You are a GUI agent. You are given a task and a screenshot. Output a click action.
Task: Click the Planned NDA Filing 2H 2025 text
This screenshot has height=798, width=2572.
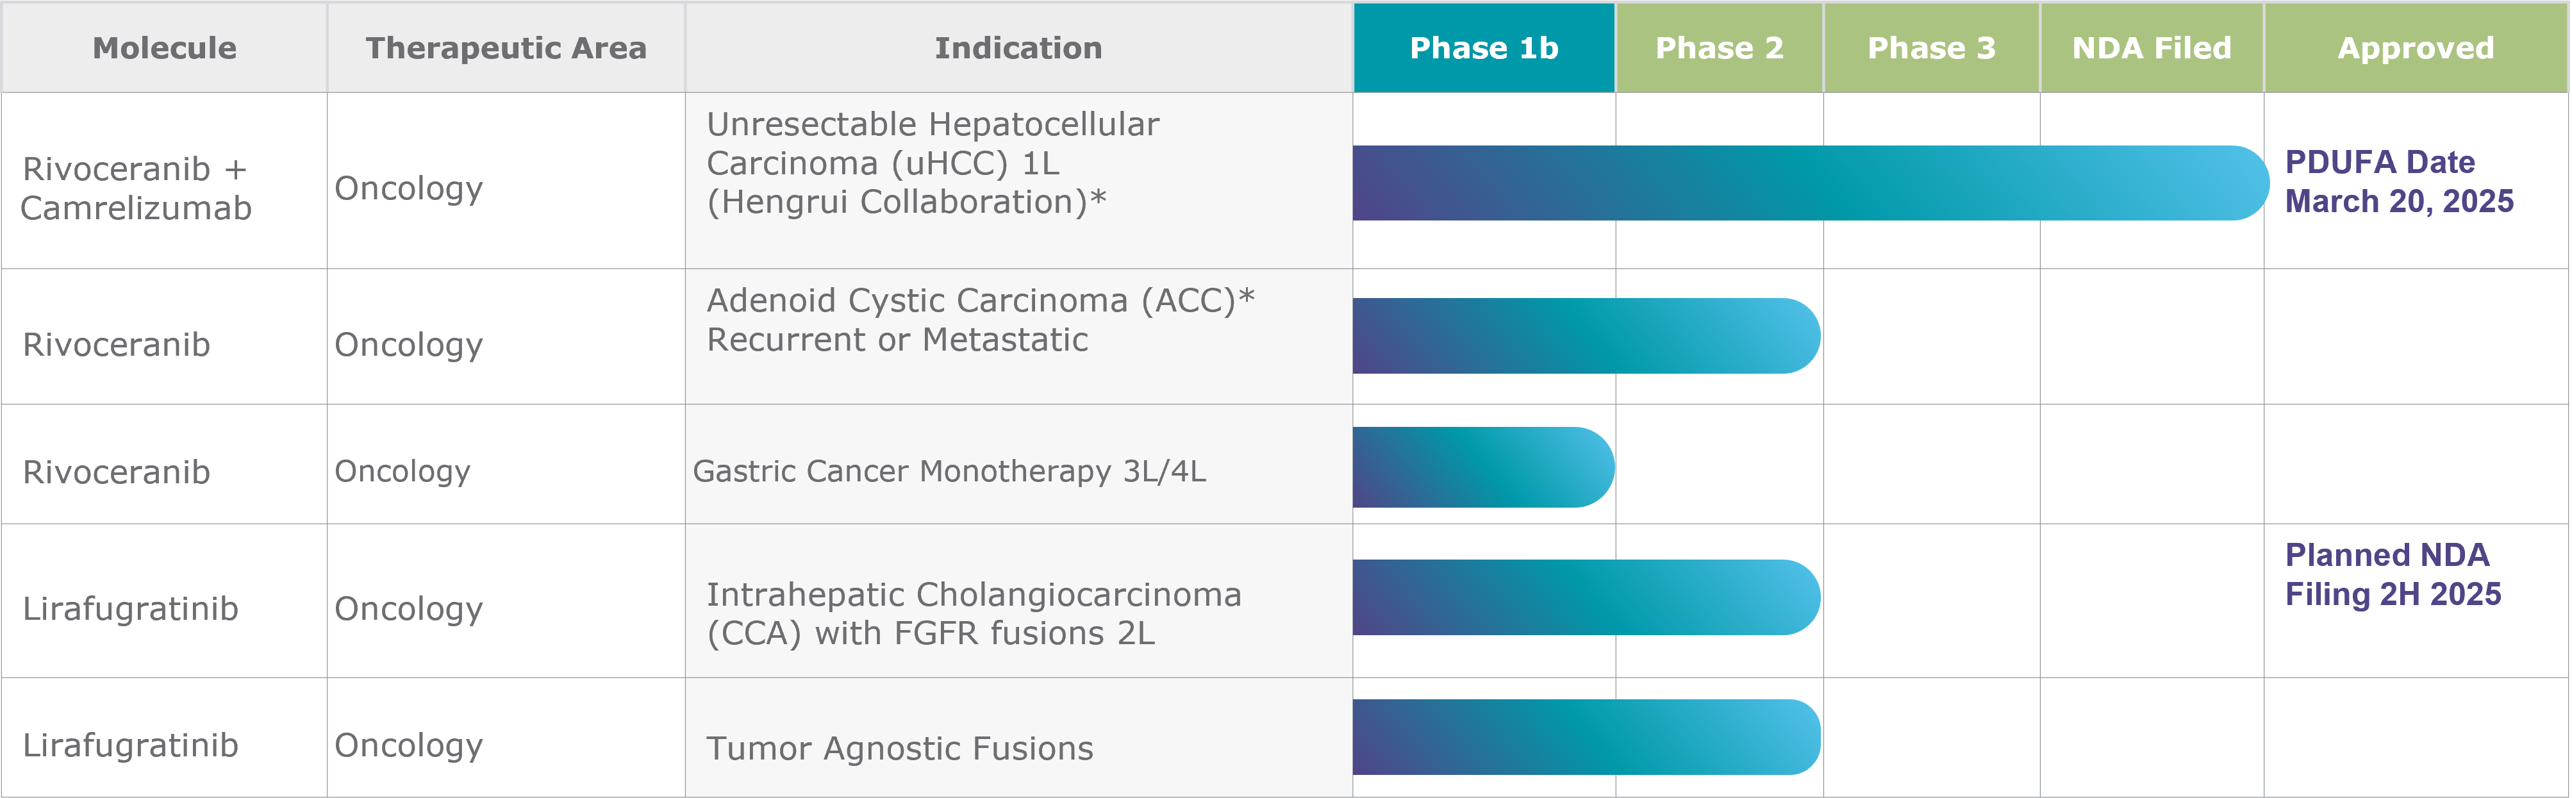click(x=2393, y=574)
